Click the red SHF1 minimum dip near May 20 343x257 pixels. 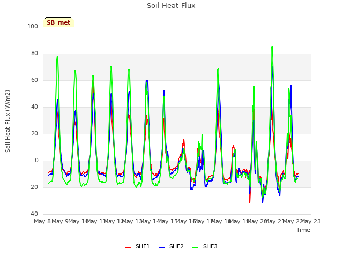[x=250, y=202]
